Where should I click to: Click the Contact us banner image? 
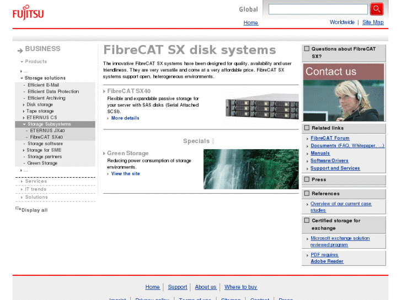pos(344,92)
